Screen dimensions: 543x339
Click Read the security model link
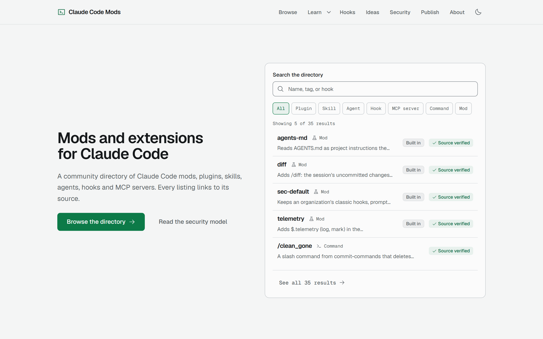[x=193, y=222]
